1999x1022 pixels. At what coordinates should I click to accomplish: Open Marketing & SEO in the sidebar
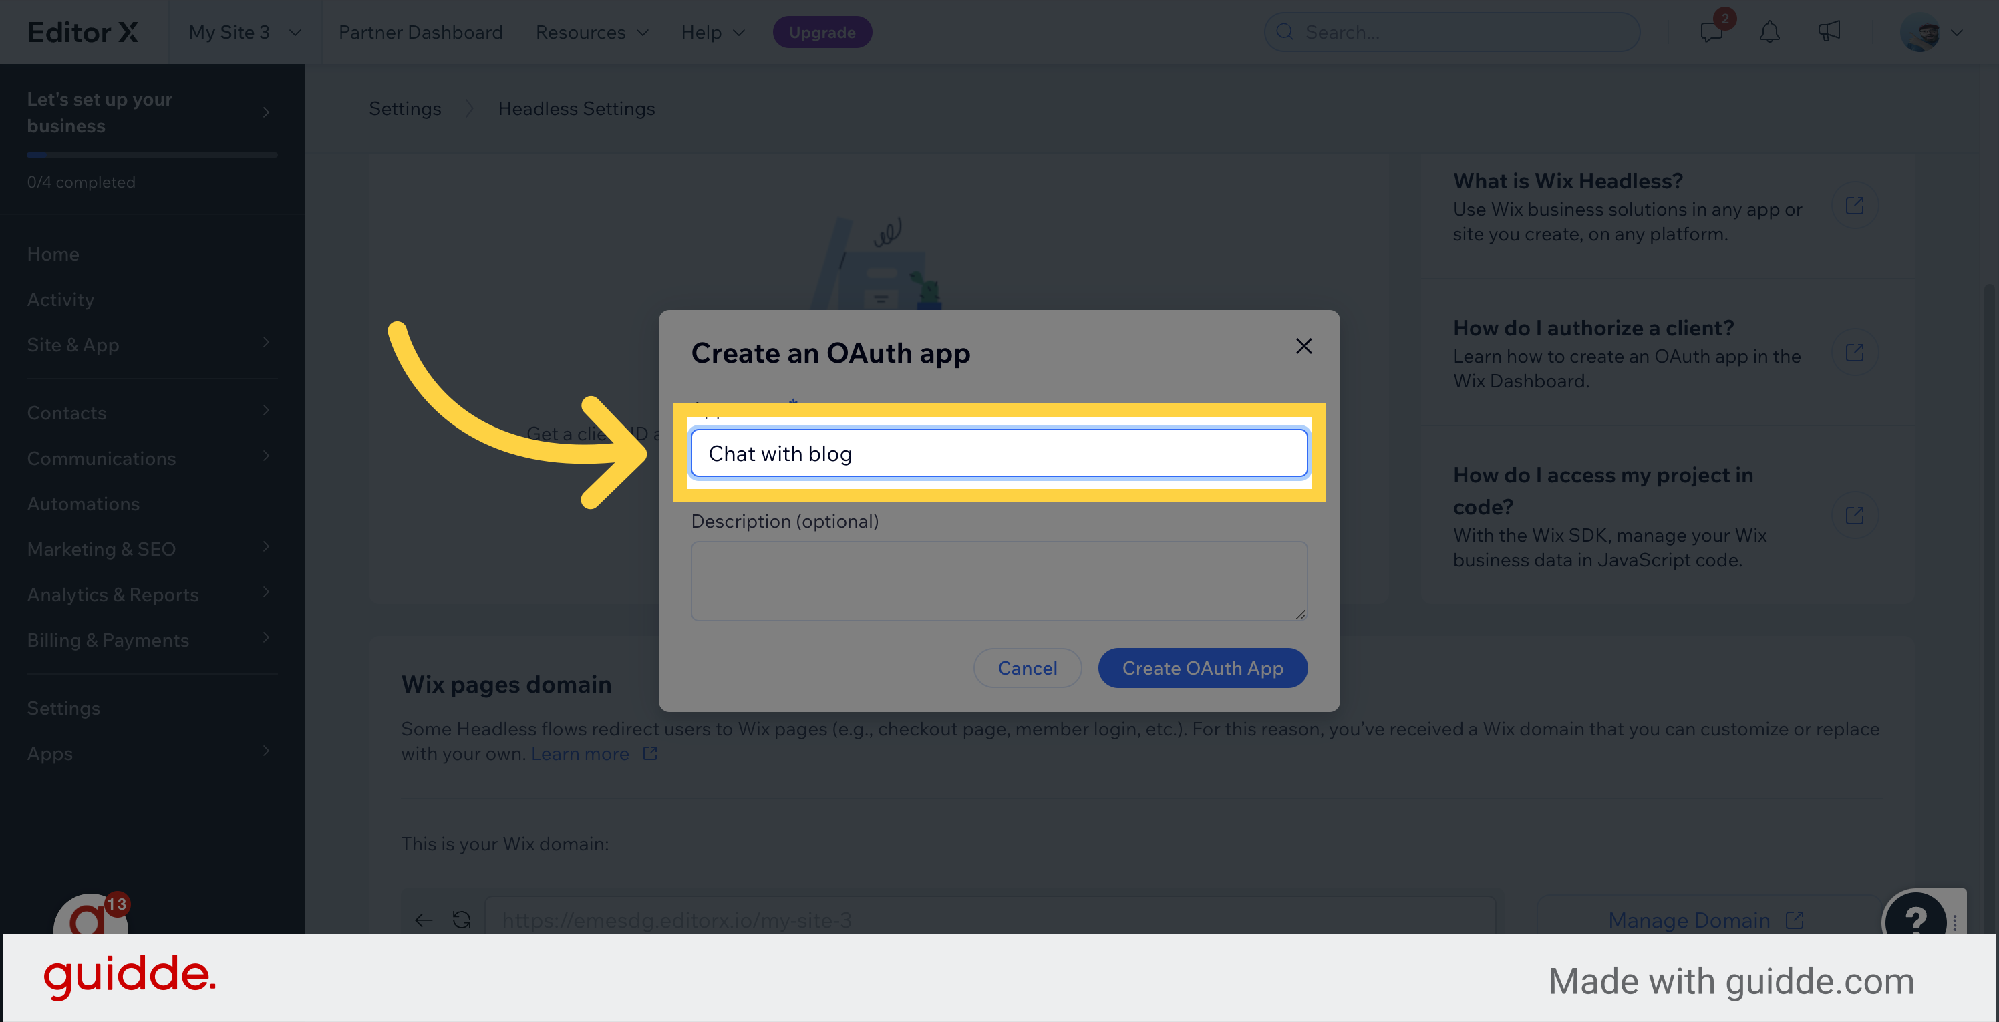click(101, 548)
